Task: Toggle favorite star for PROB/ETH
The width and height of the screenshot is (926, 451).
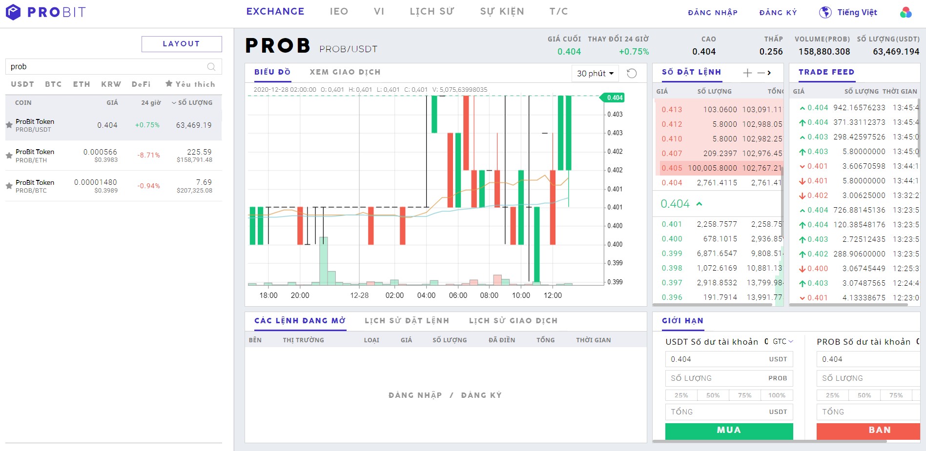Action: click(x=9, y=156)
